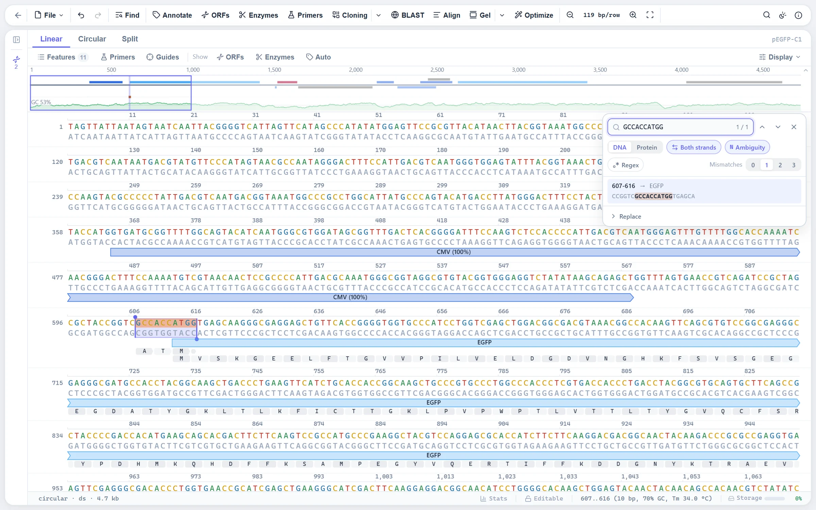Toggle Enzymes display in Show row

[x=275, y=57]
